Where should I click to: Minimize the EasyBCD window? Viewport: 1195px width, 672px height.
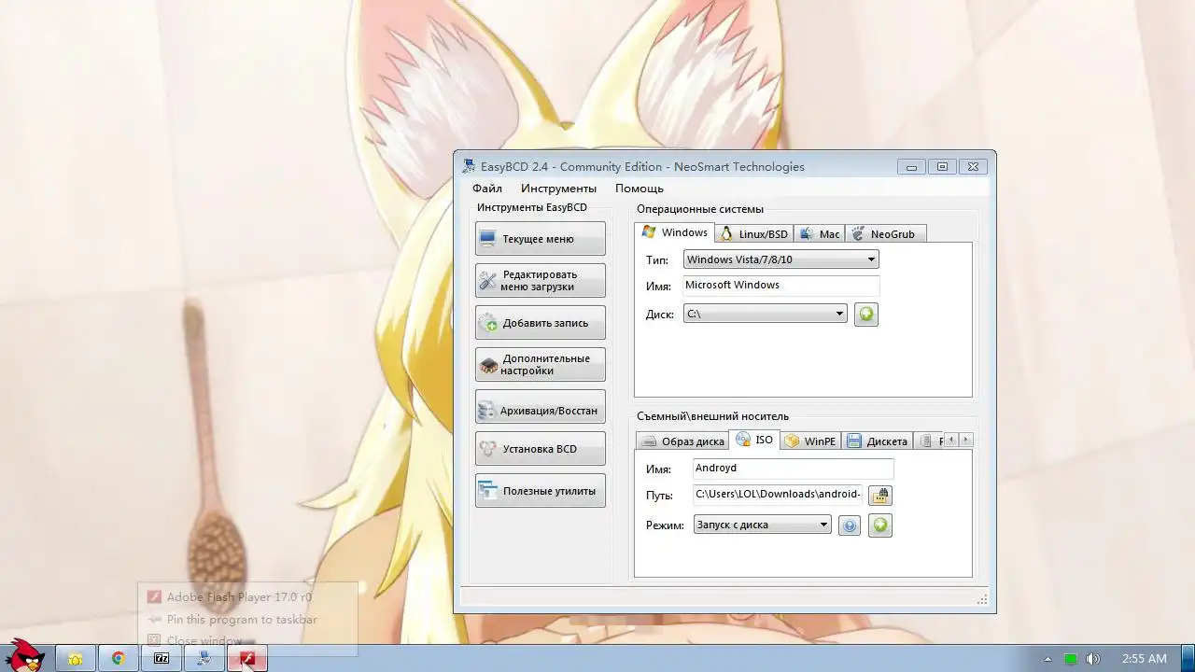pyautogui.click(x=911, y=167)
